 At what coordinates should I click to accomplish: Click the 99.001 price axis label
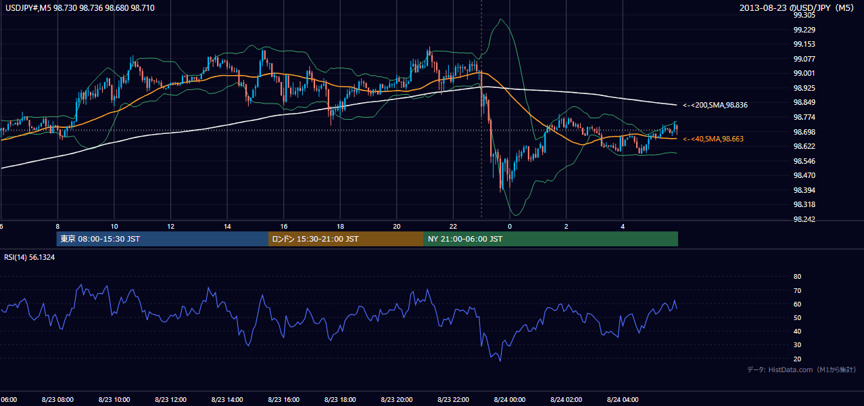coord(803,74)
